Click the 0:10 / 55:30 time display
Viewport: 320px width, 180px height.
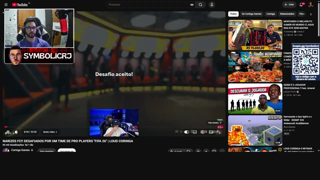tap(30, 132)
